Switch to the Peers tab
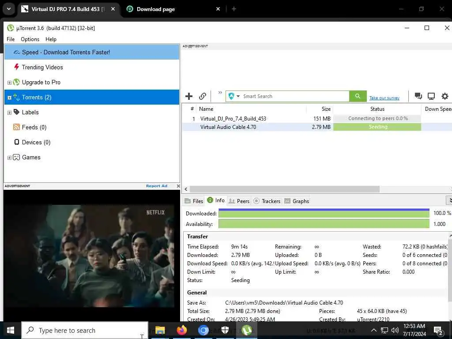Image resolution: width=452 pixels, height=339 pixels. [239, 201]
